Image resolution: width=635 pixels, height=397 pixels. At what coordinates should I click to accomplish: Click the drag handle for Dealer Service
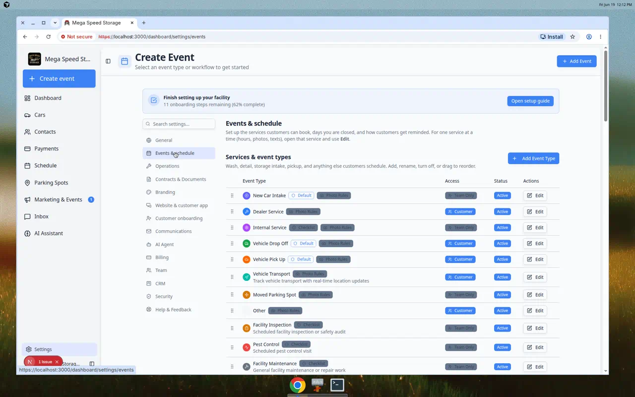tap(232, 211)
